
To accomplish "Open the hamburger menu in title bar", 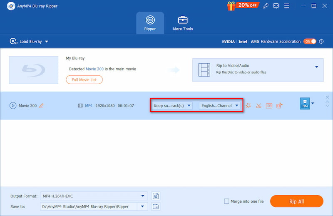I will pos(287,6).
